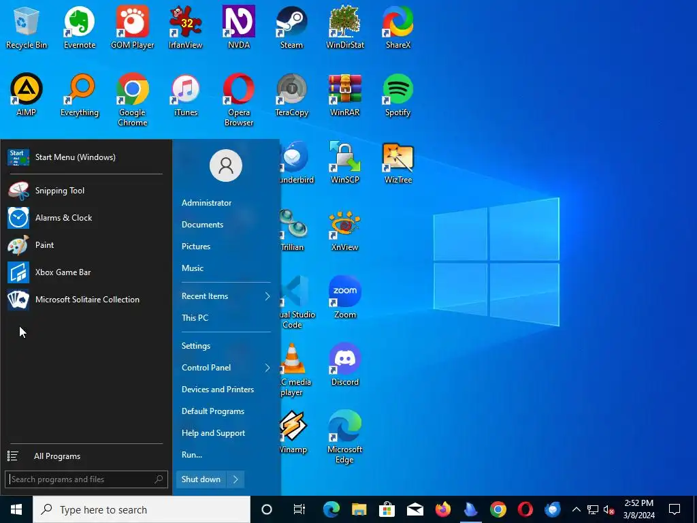Click the user account avatar picture
The height and width of the screenshot is (523, 697).
coord(226,165)
